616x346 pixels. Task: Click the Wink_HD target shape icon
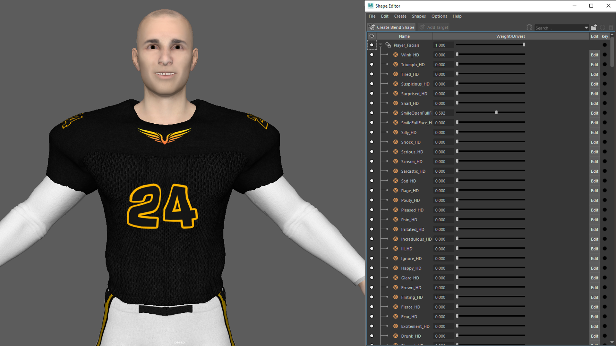[396, 55]
